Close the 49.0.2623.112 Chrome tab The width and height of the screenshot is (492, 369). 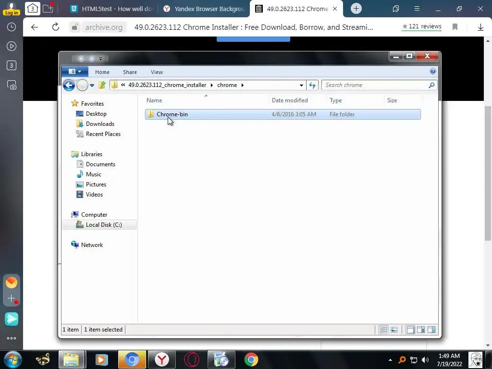click(x=335, y=9)
